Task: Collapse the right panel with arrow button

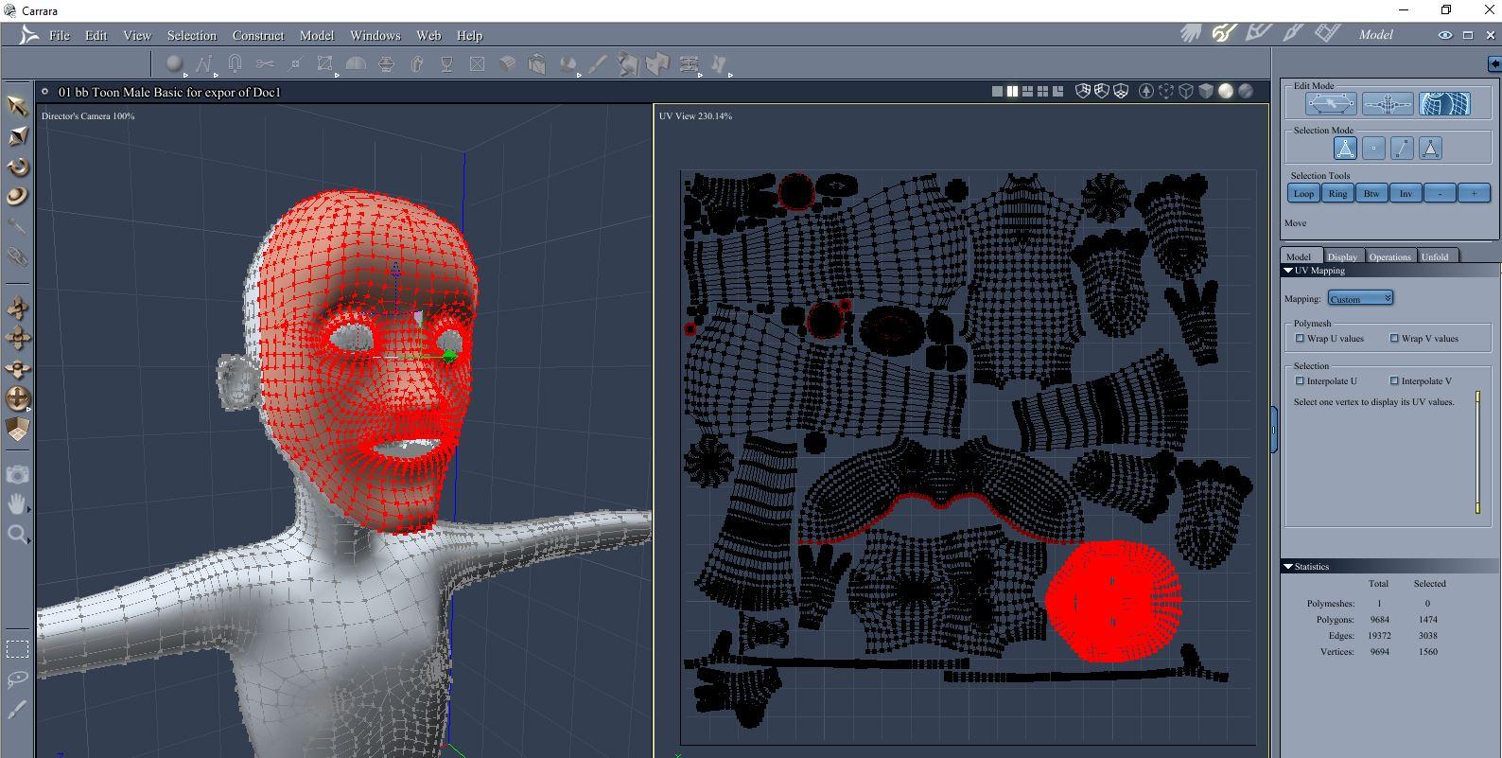Action: point(1494,63)
